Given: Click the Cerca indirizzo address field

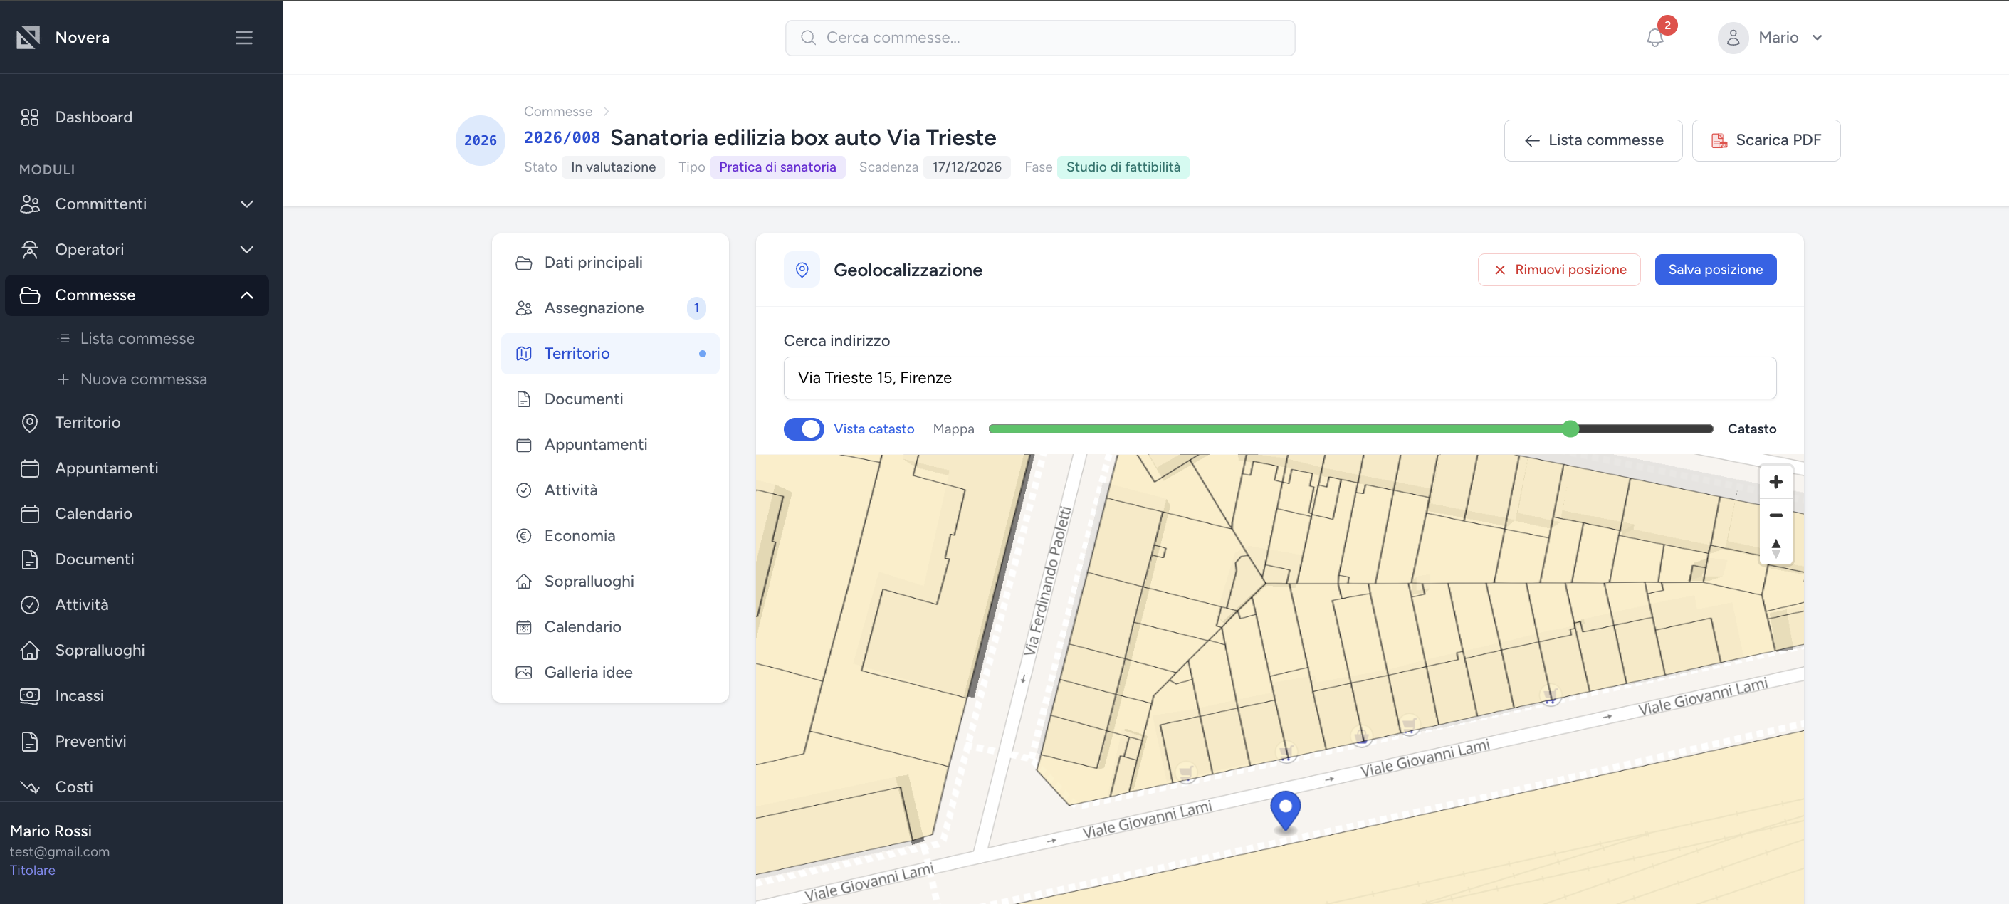Looking at the screenshot, I should coord(1279,378).
